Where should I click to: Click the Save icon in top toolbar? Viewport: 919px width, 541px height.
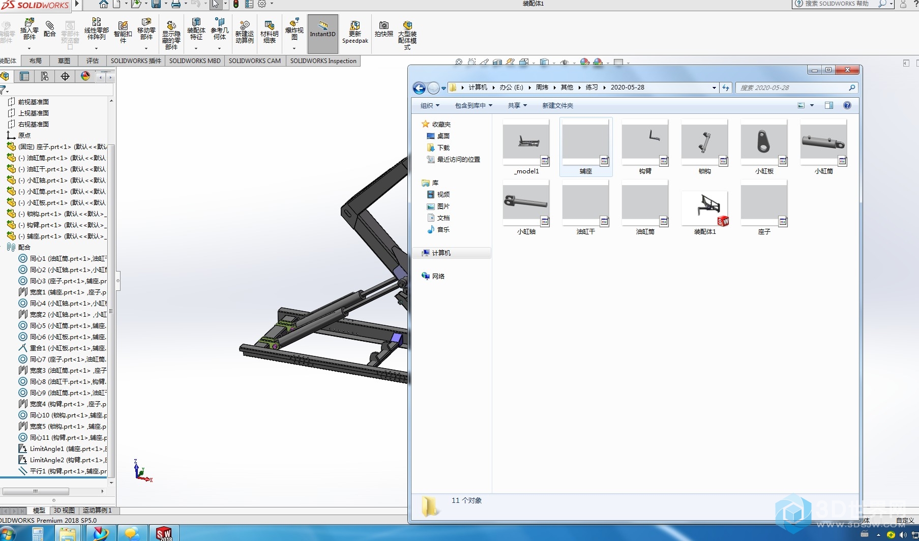156,4
